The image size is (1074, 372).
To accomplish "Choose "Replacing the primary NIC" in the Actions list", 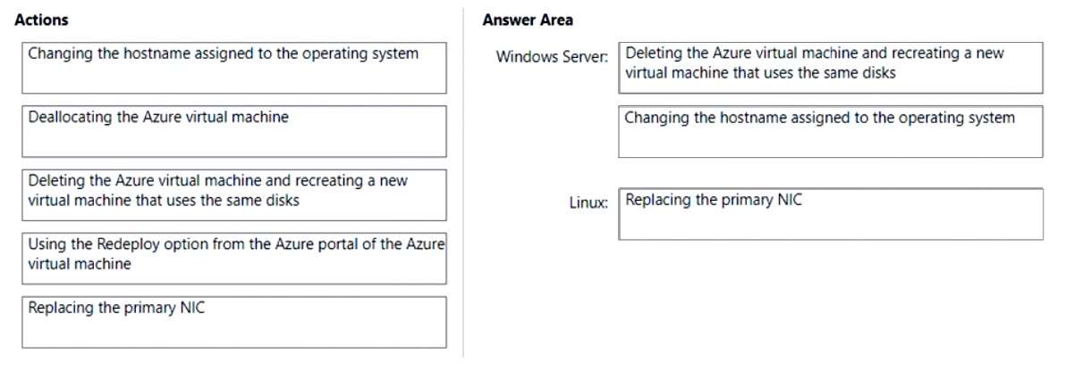I will pyautogui.click(x=233, y=321).
